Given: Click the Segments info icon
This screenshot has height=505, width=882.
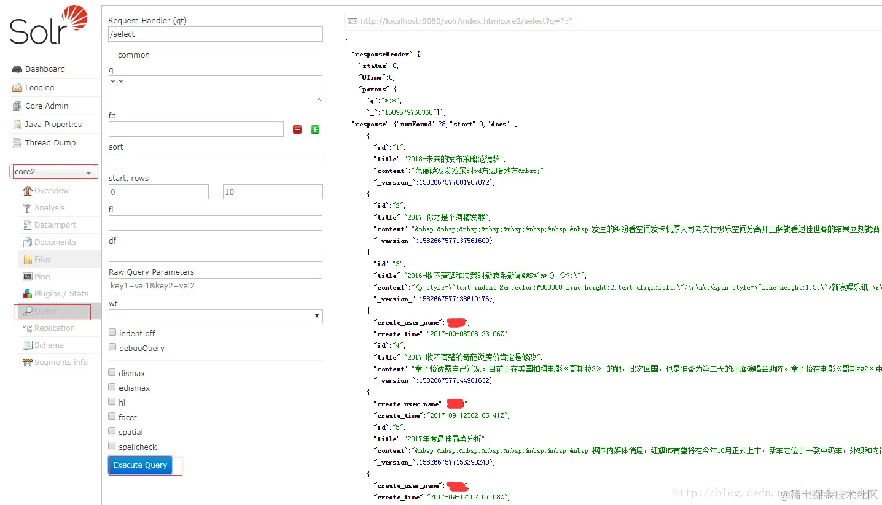Looking at the screenshot, I should tap(27, 363).
